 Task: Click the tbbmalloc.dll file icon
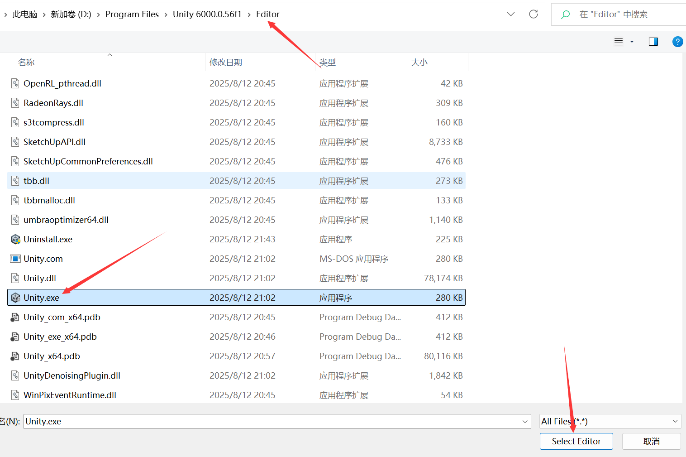pyautogui.click(x=15, y=200)
